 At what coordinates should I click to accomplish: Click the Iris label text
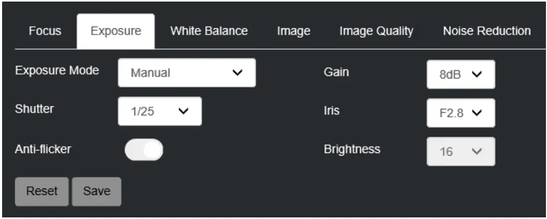(x=331, y=111)
